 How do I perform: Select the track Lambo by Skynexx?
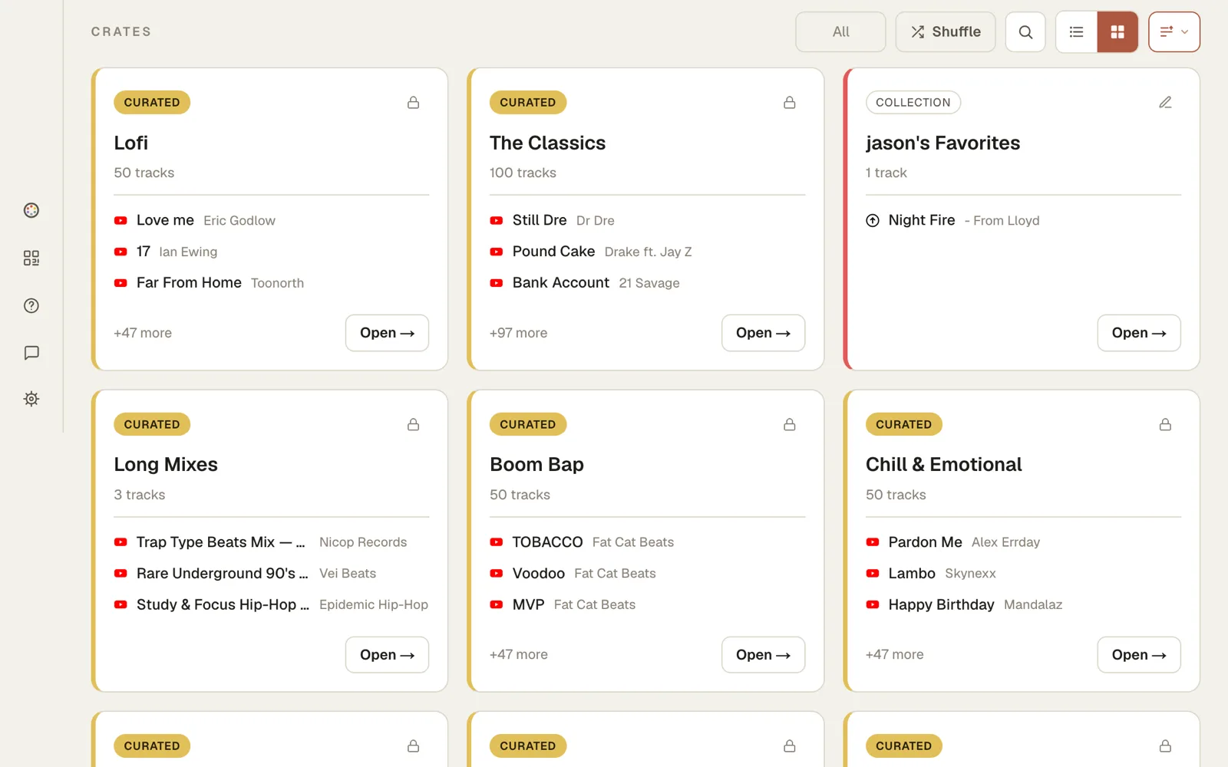pyautogui.click(x=912, y=574)
